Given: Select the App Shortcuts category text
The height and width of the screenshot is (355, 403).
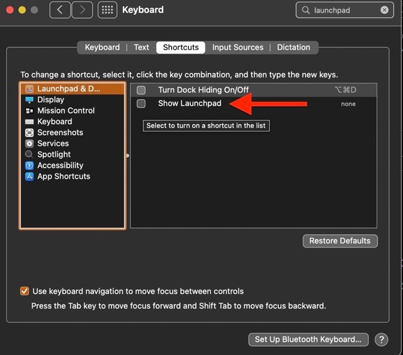Looking at the screenshot, I should coord(64,177).
